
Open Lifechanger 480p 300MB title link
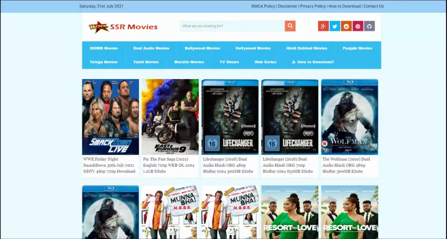(228, 165)
